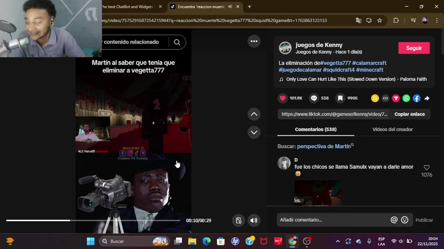Click install app icon in address bar
Screen dimensions: 444x249
[369, 20]
